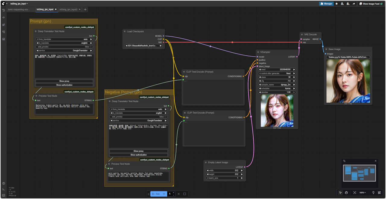Click the share arrow icon in top bar

pyautogui.click(x=353, y=4)
